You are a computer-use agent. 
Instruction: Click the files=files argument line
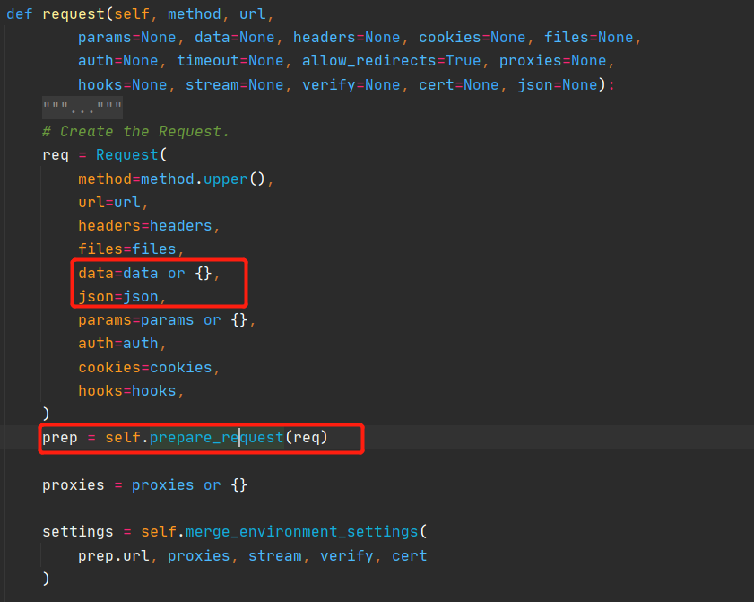(x=126, y=249)
